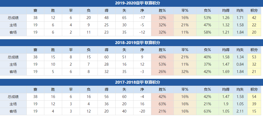The width and height of the screenshot is (263, 117).
Task: Select 客场 row label in 2017-2018 table
Action: point(13,111)
